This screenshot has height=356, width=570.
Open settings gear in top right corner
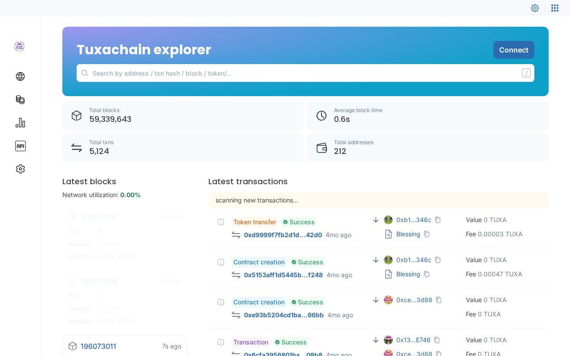point(535,8)
